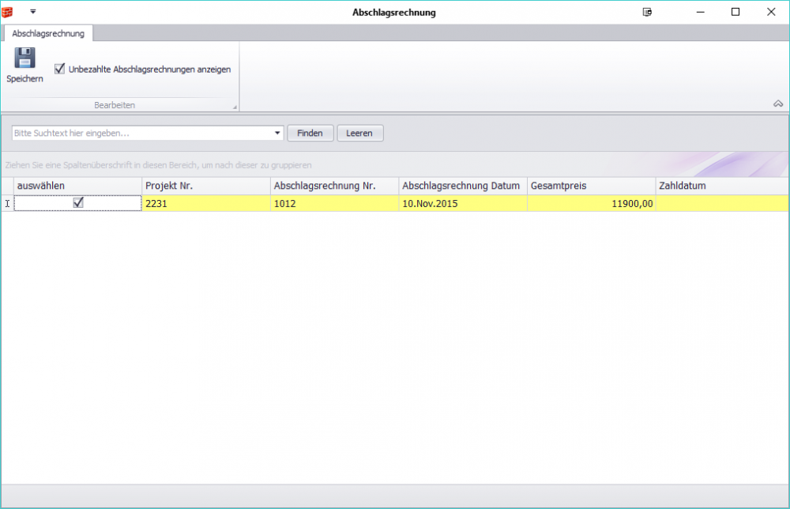This screenshot has height=509, width=790.
Task: Sort by the Gesamtpreis column header
Action: point(591,186)
